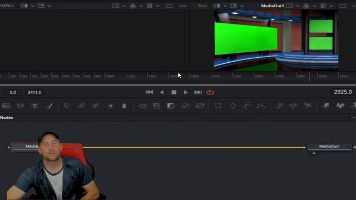Screen dimensions: 356x200
Task: Switch left viewer to single viewer mode
Action: tap(169, 6)
